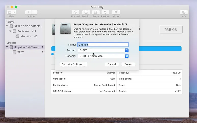Click the Erase toolbar icon

96,12
